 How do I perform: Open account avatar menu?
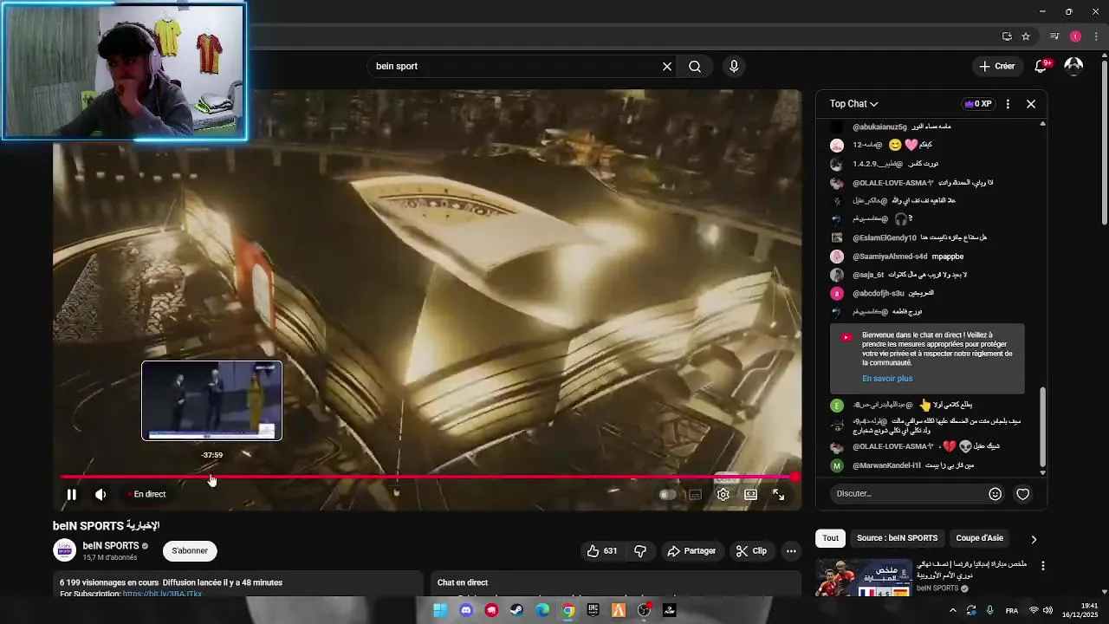[1073, 66]
